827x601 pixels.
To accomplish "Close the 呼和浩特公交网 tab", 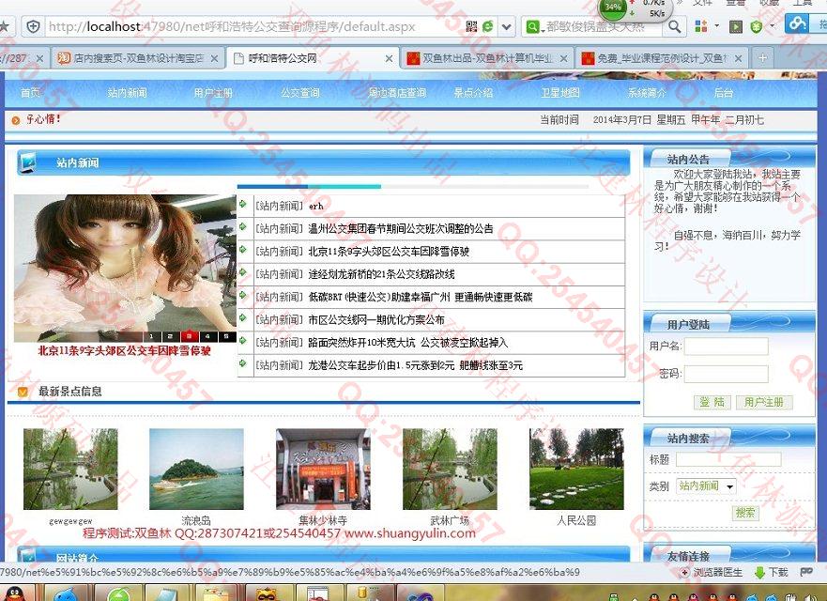I will [389, 58].
